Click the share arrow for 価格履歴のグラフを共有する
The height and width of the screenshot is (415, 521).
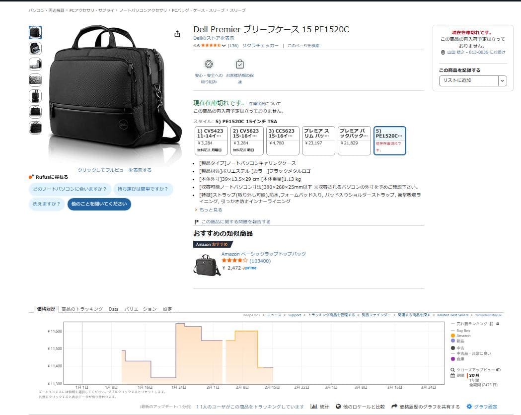tap(394, 407)
